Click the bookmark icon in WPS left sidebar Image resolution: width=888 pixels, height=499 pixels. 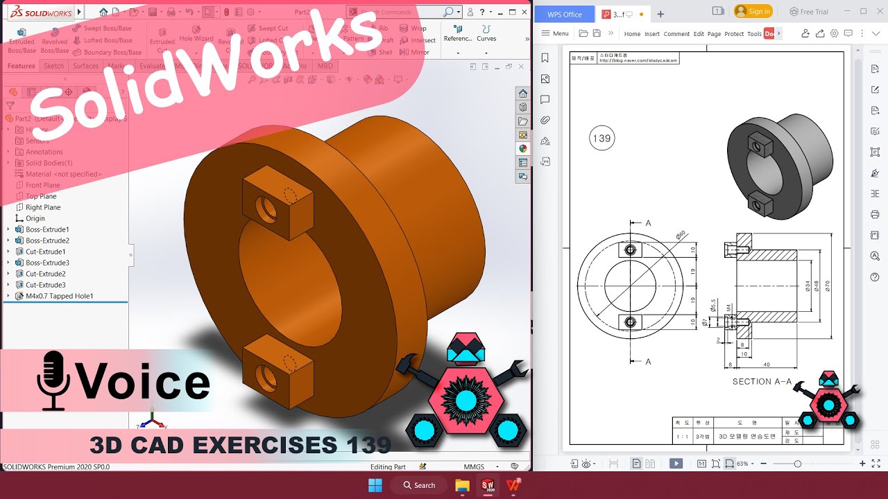tap(545, 58)
